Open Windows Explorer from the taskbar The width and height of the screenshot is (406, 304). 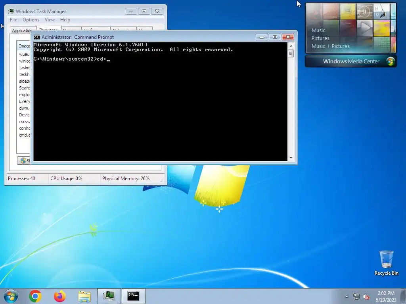pos(84,296)
